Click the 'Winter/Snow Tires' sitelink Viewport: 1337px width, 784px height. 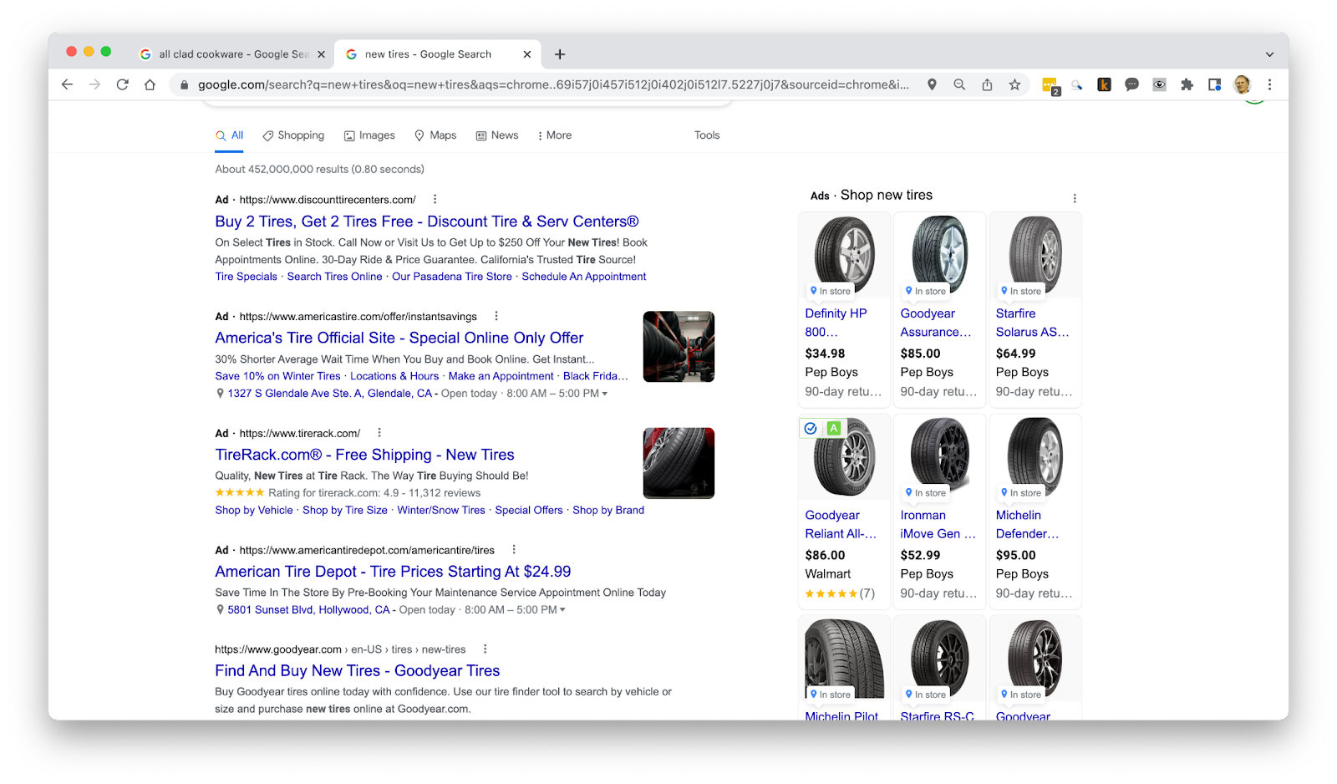[441, 510]
